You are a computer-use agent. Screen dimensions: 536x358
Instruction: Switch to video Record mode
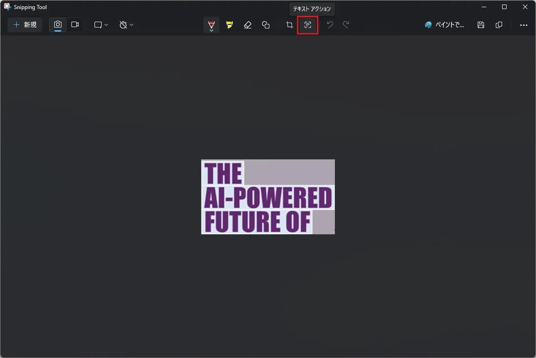(75, 24)
